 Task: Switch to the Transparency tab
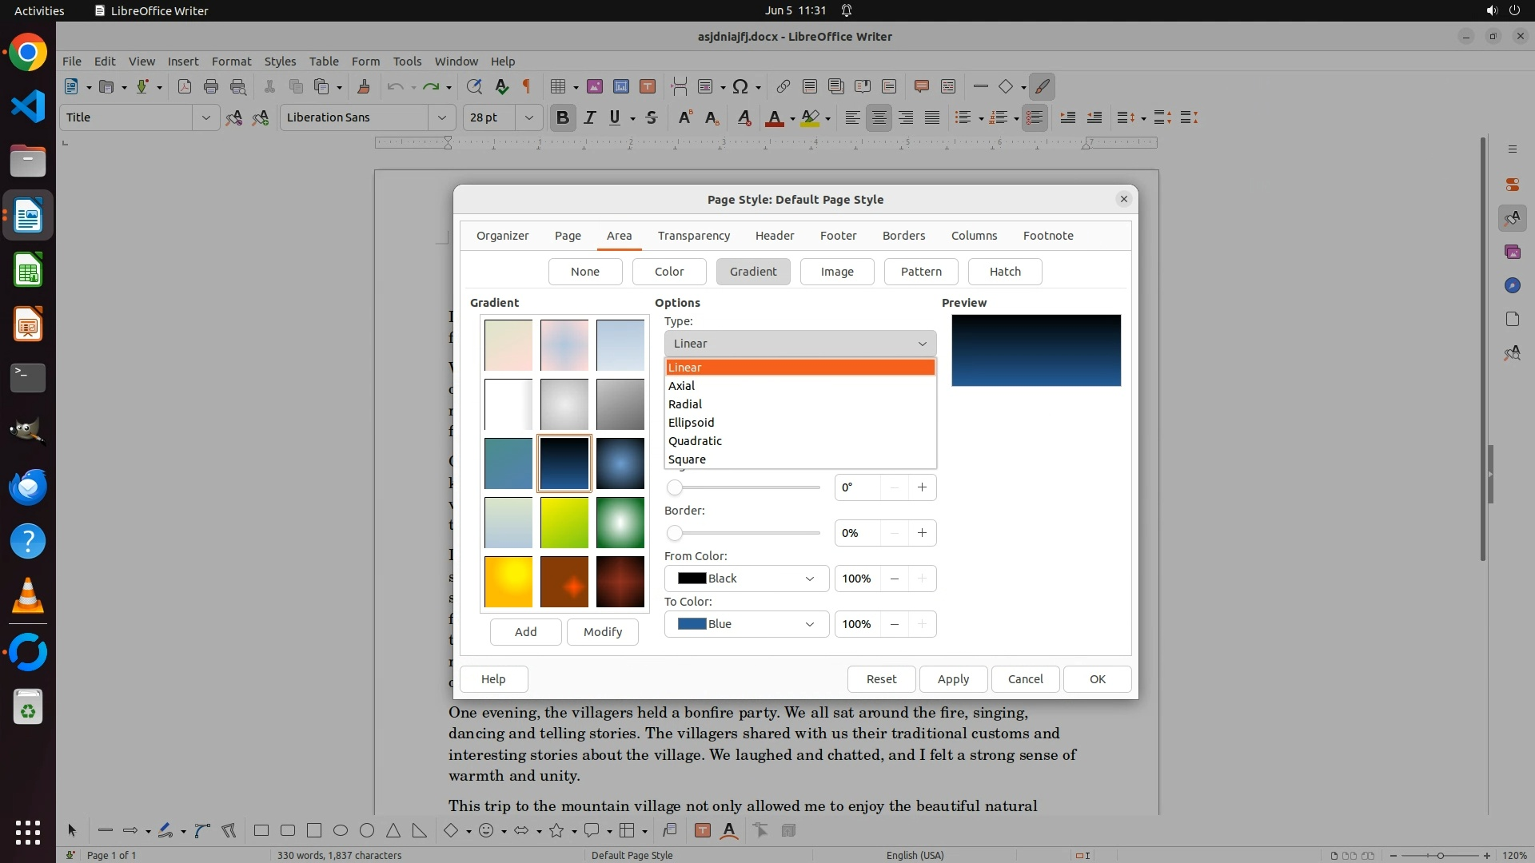tap(693, 236)
